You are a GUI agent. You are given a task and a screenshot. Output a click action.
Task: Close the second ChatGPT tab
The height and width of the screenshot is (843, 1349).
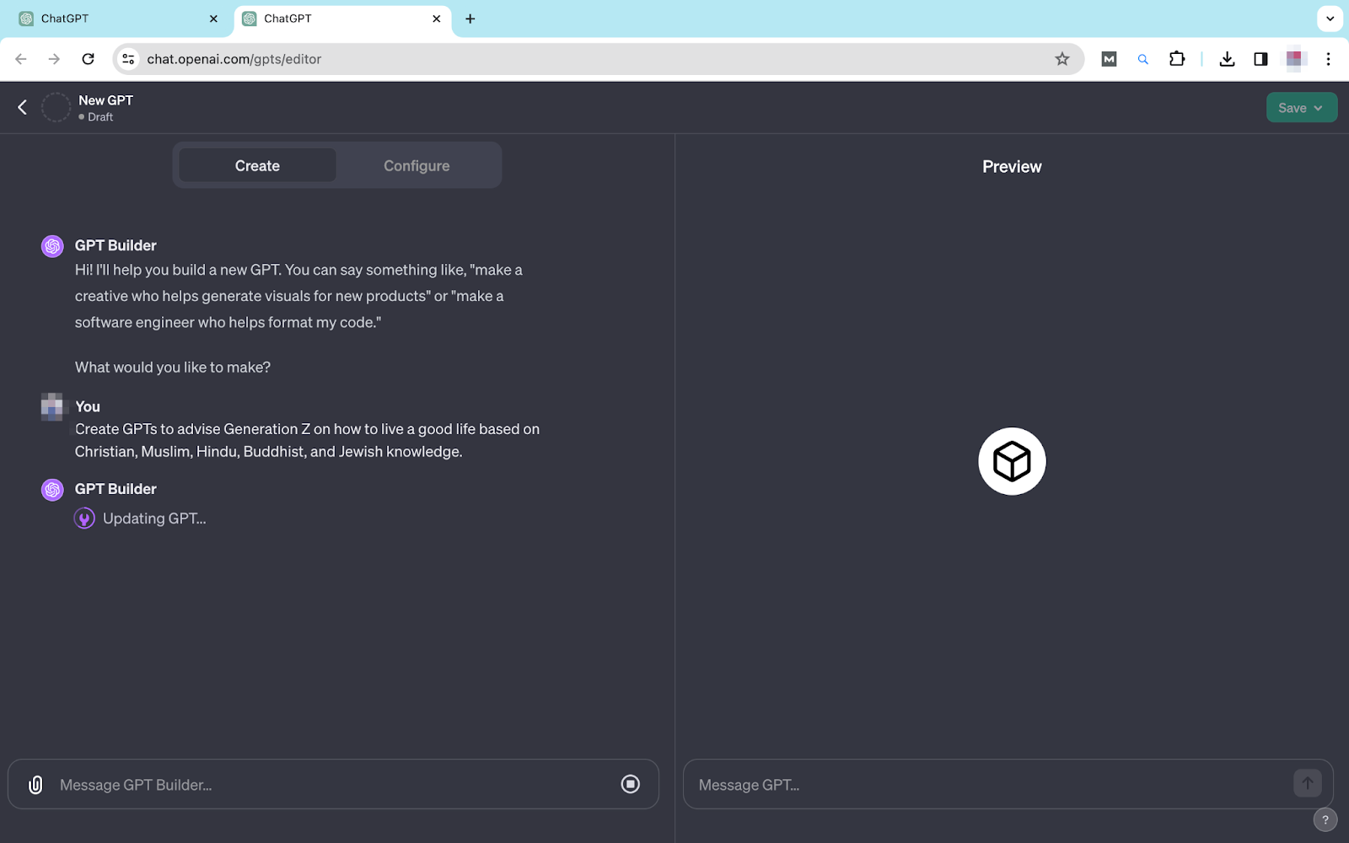[436, 19]
